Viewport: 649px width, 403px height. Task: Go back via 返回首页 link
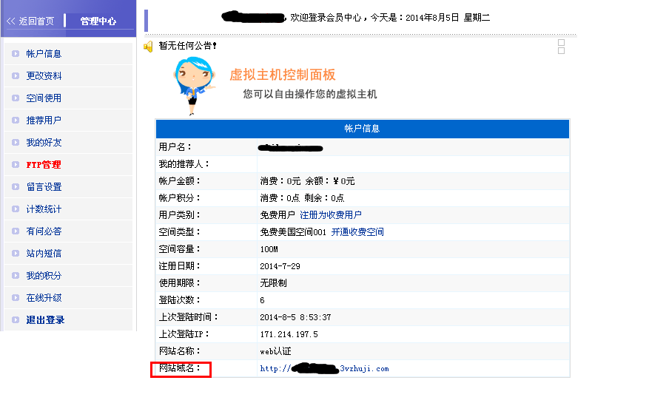point(30,21)
